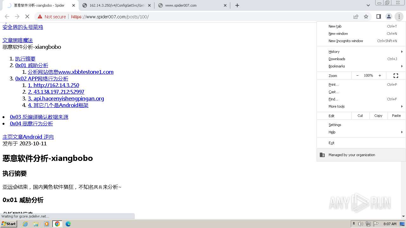The width and height of the screenshot is (406, 228).
Task: Open 4. 其它几个是Android框架 link
Action: [58, 105]
